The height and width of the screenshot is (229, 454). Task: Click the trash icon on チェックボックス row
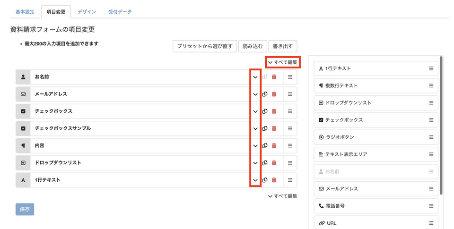(x=274, y=111)
